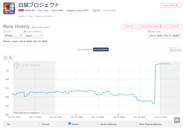Enable Action (Games) checkbox
Image resolution: width=184 pixels, height=128 pixels.
click(99, 123)
